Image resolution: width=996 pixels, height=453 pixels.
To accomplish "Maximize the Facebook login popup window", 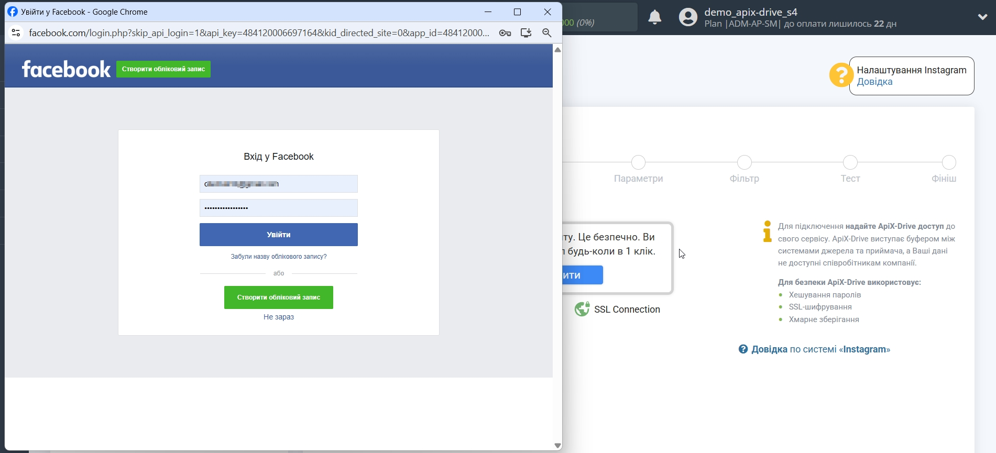I will tap(518, 12).
